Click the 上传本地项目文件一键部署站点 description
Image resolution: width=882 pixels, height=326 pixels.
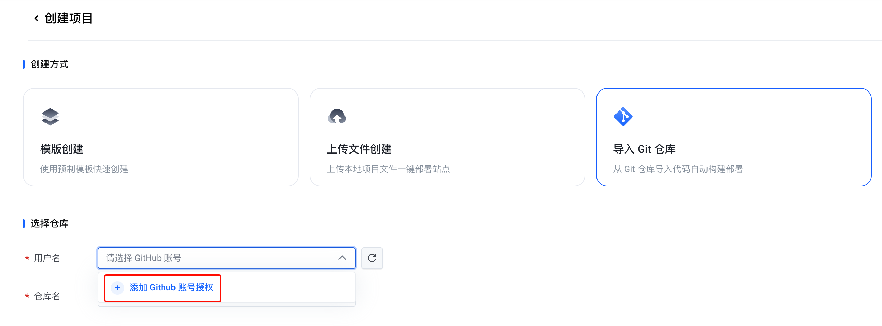[388, 169]
